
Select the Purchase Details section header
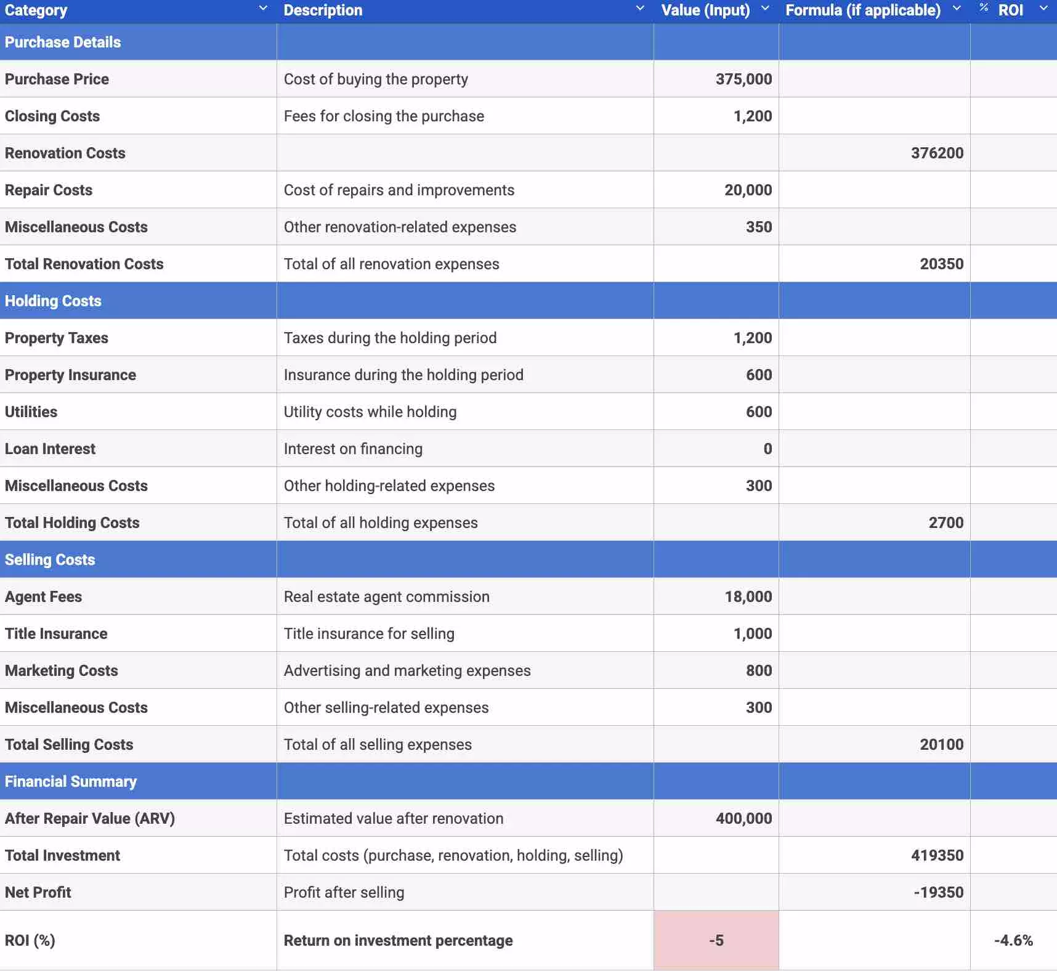pyautogui.click(x=63, y=42)
